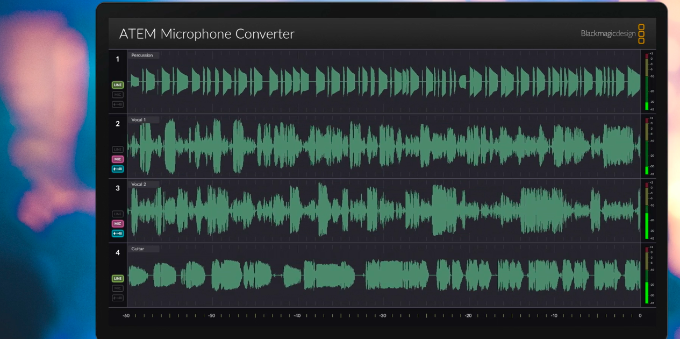Click channel number 1
This screenshot has height=339, width=680.
click(118, 59)
